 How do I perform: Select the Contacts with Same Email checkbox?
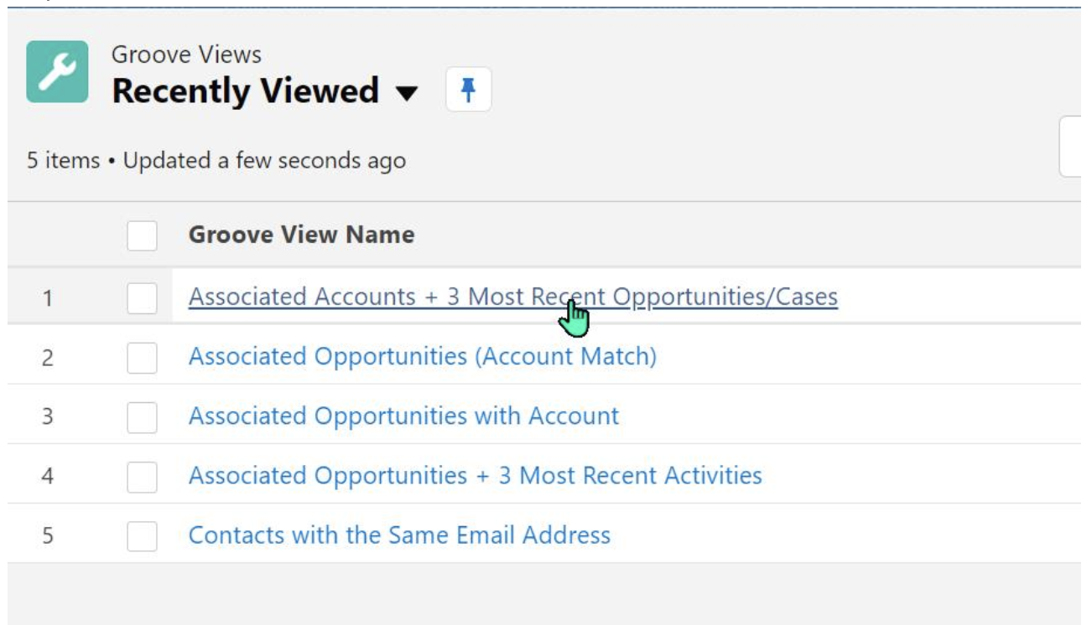coord(143,536)
